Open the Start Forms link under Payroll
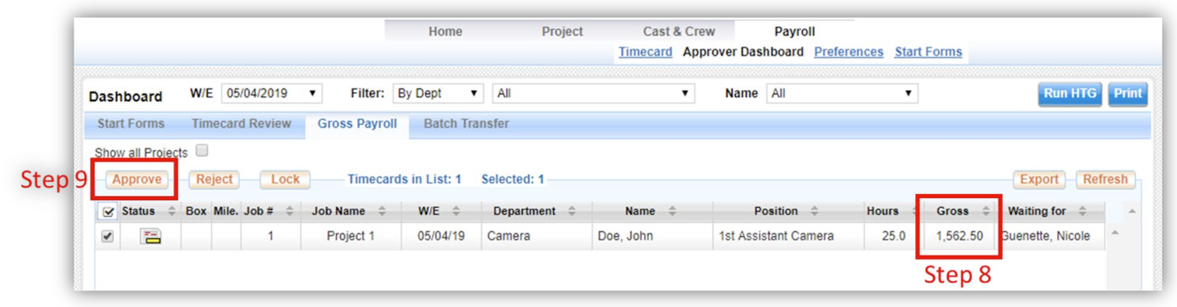Screen dimensions: 1177x307 coord(928,52)
